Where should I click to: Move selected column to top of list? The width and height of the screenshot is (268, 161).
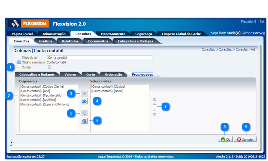[x=154, y=99]
